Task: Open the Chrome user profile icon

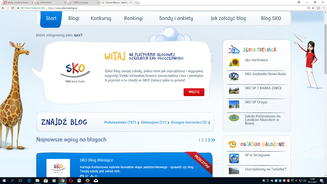Action: tap(299, 2)
